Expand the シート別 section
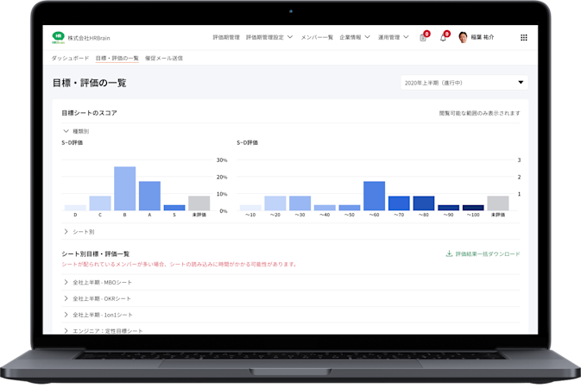The width and height of the screenshot is (581, 388). (79, 232)
